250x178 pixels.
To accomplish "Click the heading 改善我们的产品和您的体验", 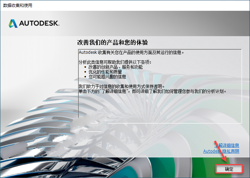I will click(113, 42).
